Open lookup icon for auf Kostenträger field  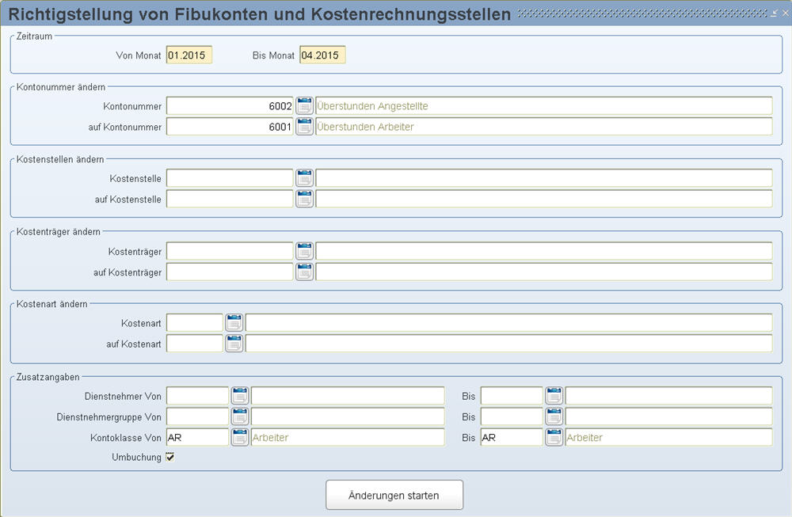(x=304, y=272)
